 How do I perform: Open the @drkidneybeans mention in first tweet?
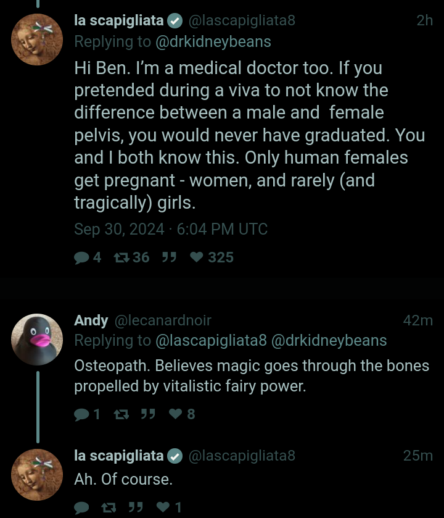pos(213,42)
